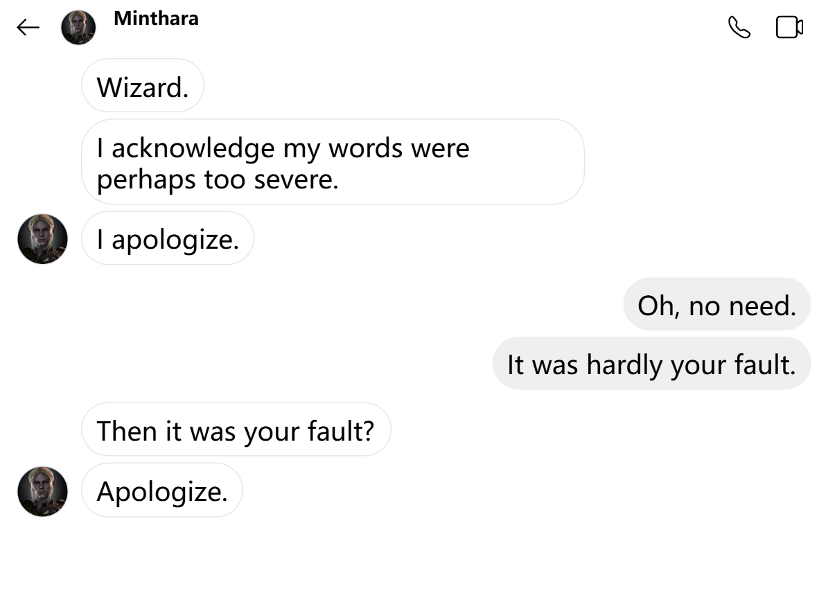This screenshot has width=828, height=600.
Task: Start a video call with Minthara
Action: [x=789, y=28]
